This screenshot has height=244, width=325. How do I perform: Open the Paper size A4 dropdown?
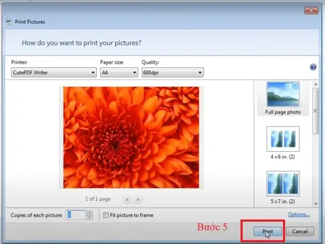click(119, 73)
